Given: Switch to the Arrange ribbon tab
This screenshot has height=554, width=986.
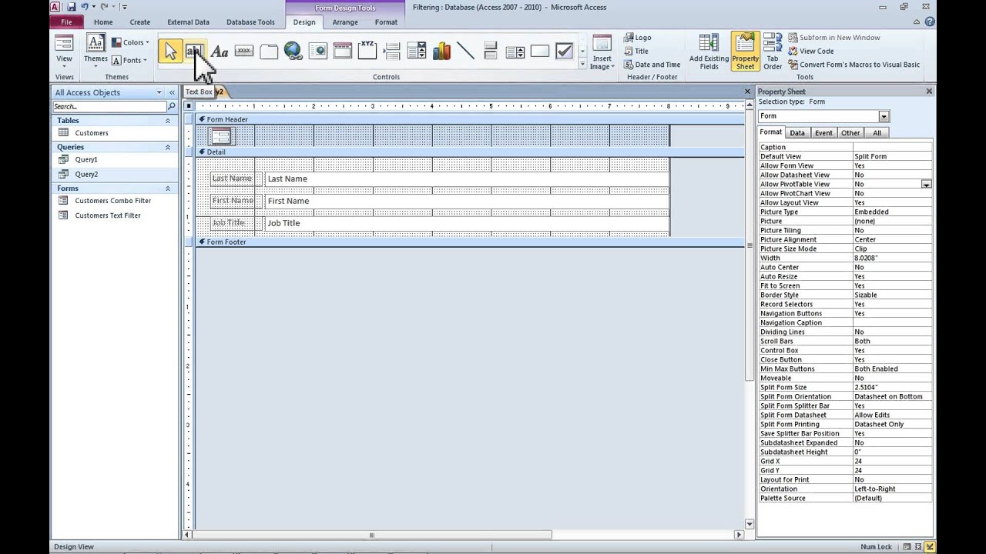Looking at the screenshot, I should point(344,22).
